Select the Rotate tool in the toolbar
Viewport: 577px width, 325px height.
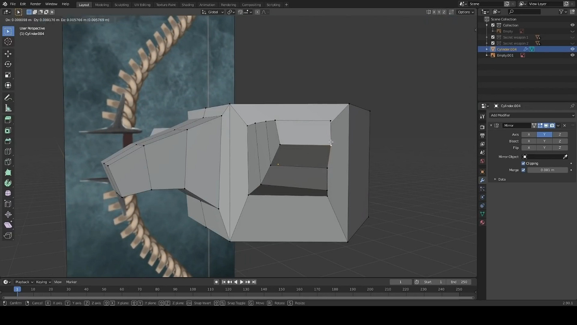pos(8,64)
